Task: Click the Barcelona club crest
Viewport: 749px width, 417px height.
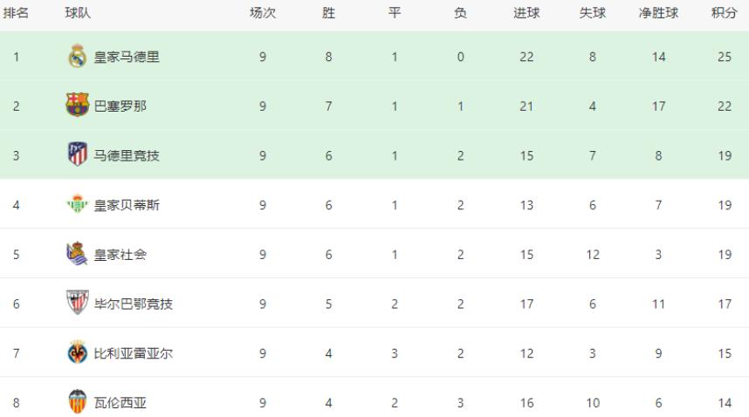Action: 77,106
